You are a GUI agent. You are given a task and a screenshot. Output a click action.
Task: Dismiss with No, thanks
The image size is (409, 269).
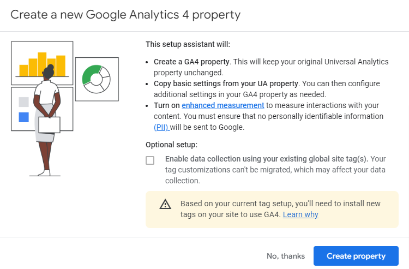coord(285,256)
